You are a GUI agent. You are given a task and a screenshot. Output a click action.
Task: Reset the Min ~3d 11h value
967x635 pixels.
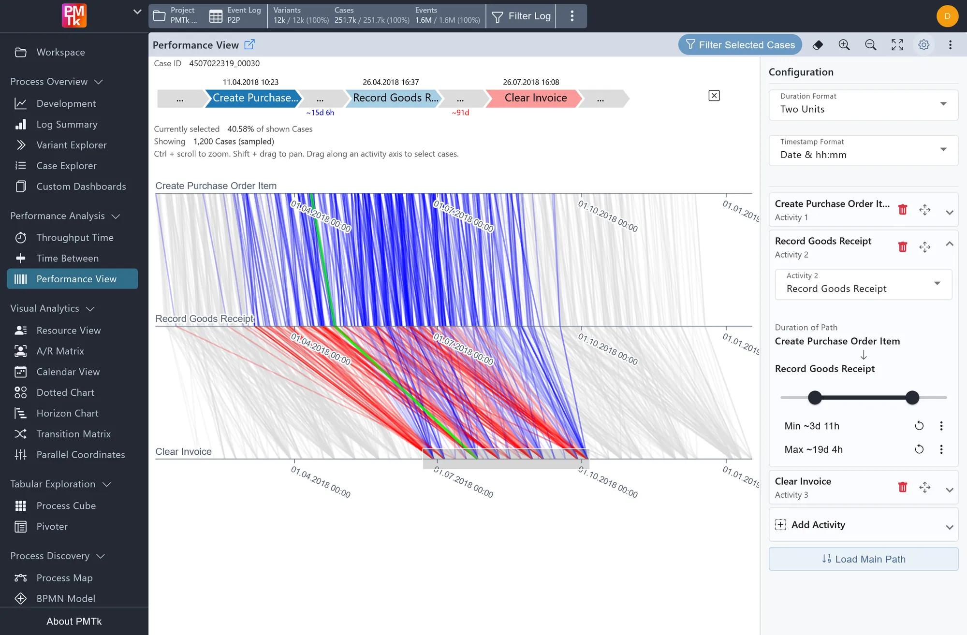tap(919, 426)
